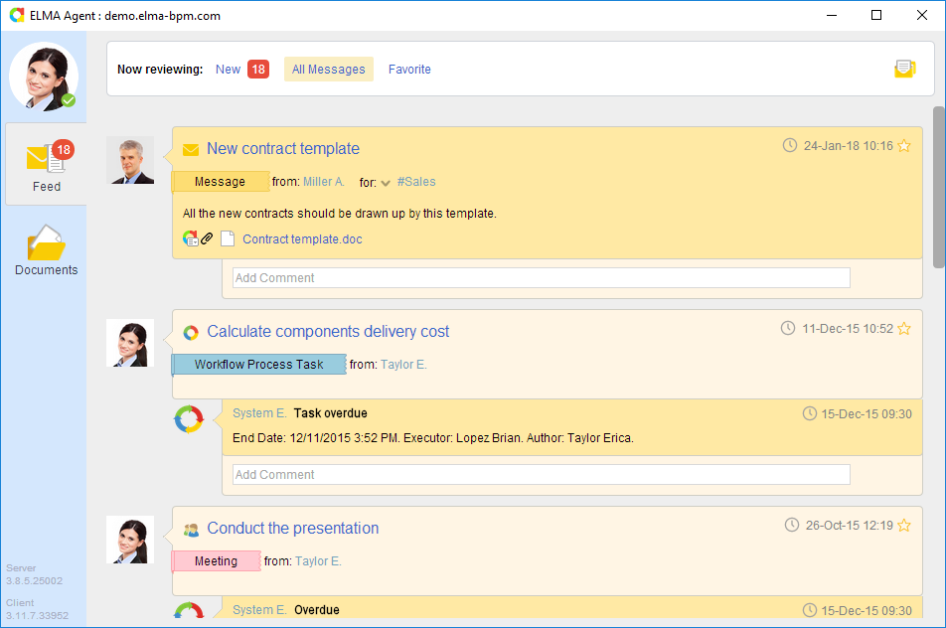Viewport: 946px width, 628px height.
Task: Star the New contract template message
Action: (x=904, y=146)
